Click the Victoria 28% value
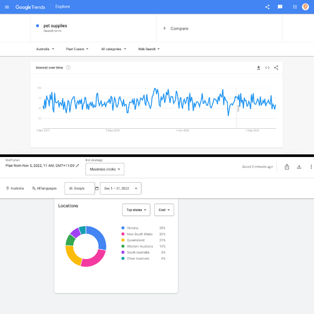 coord(162,228)
